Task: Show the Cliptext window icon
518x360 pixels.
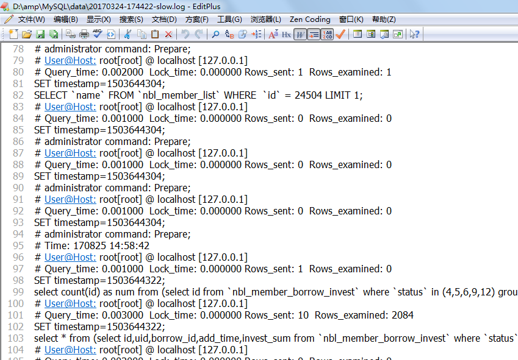Action: [x=357, y=34]
